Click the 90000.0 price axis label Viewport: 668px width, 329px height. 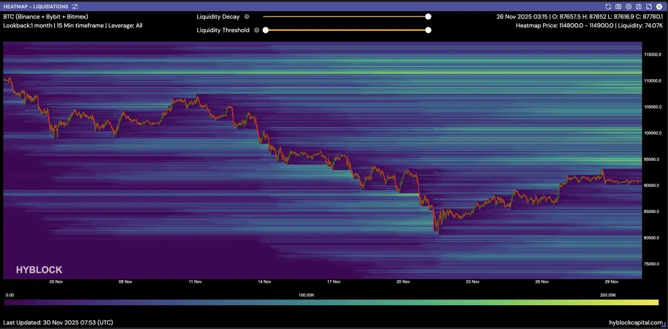coord(652,186)
